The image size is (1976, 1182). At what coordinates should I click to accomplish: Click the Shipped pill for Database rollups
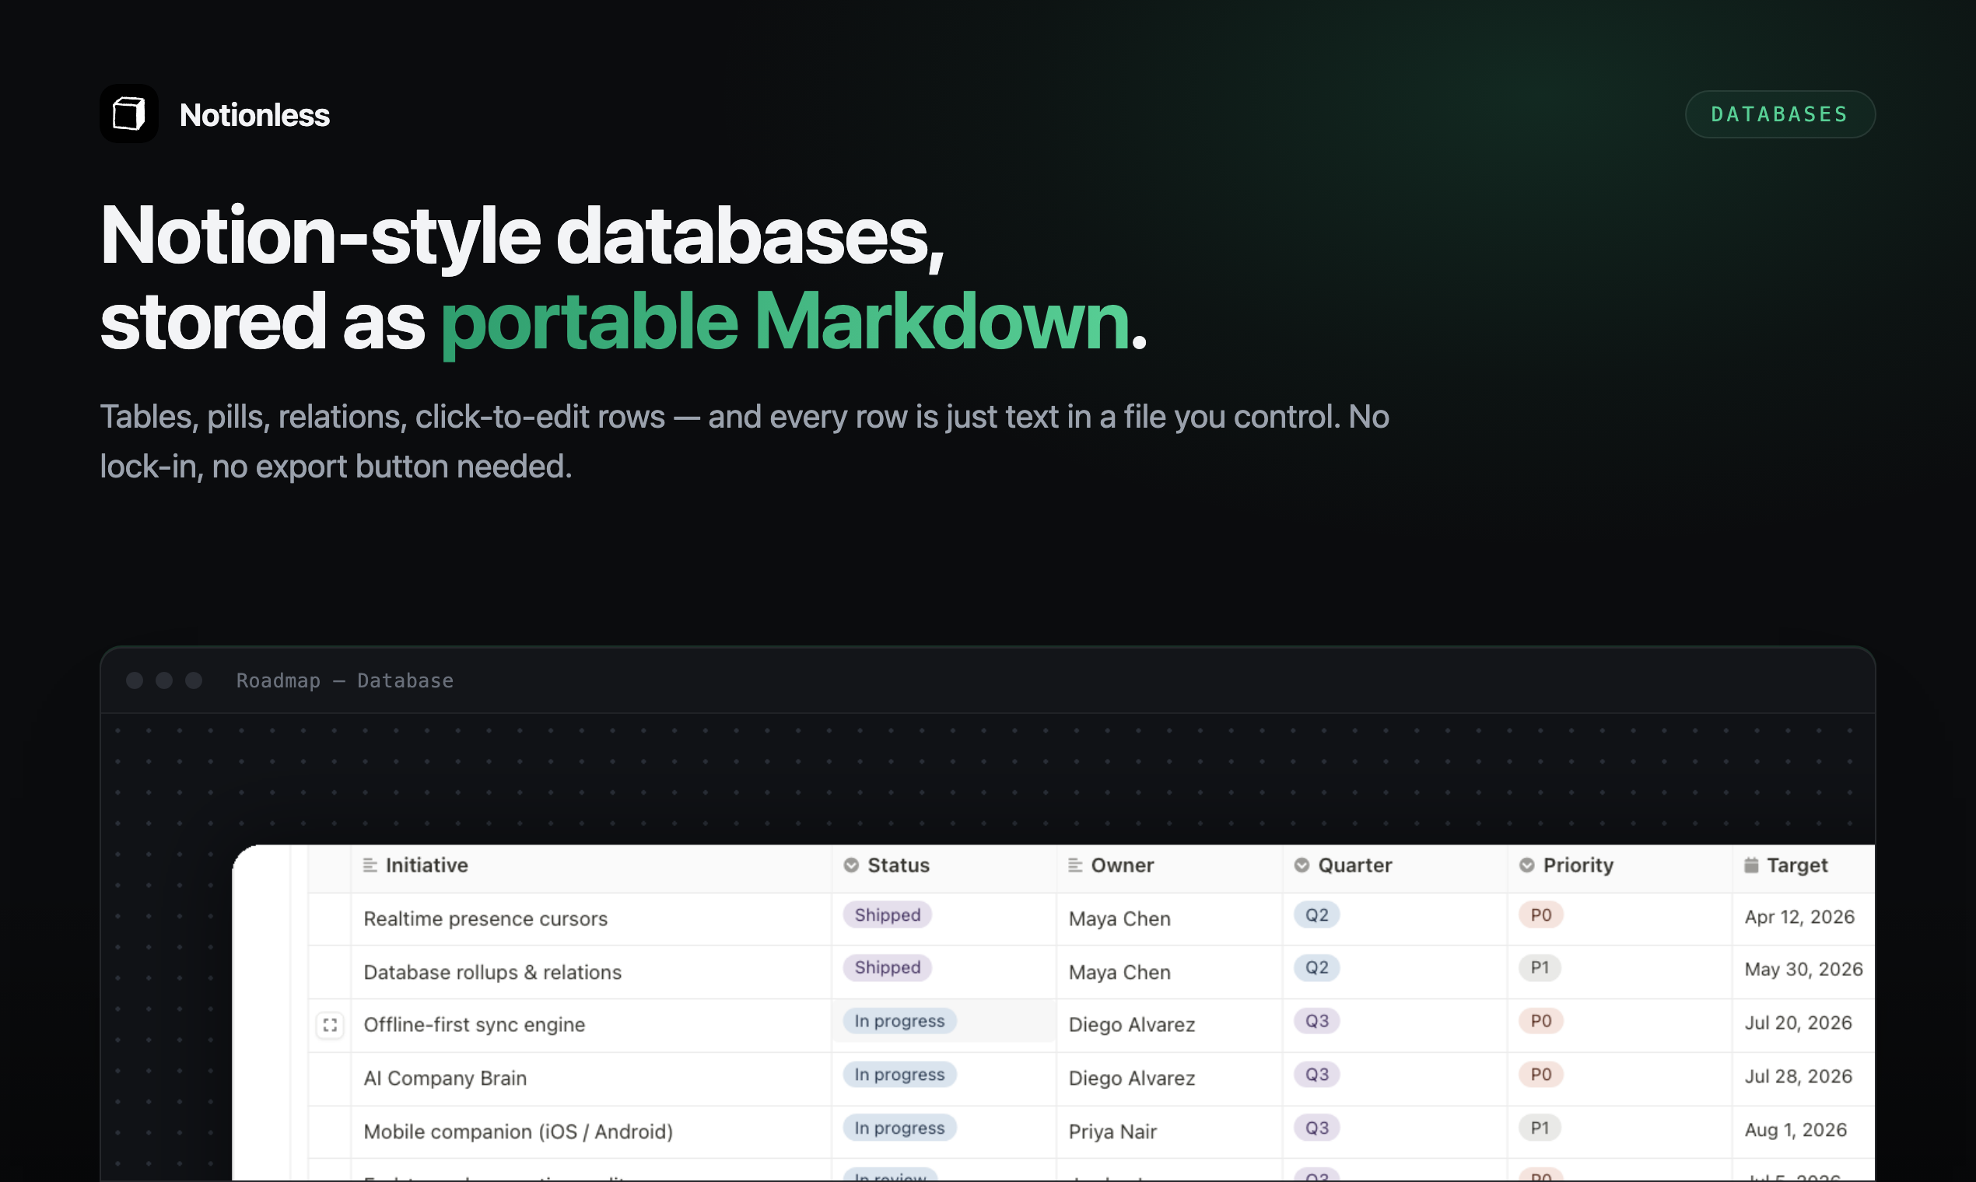[x=888, y=967]
